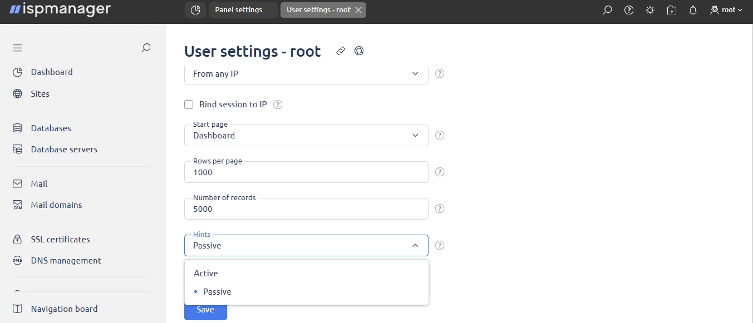Screen dimensions: 753x323
Task: Enable the Bind session to IP checkbox
Action: [x=189, y=104]
